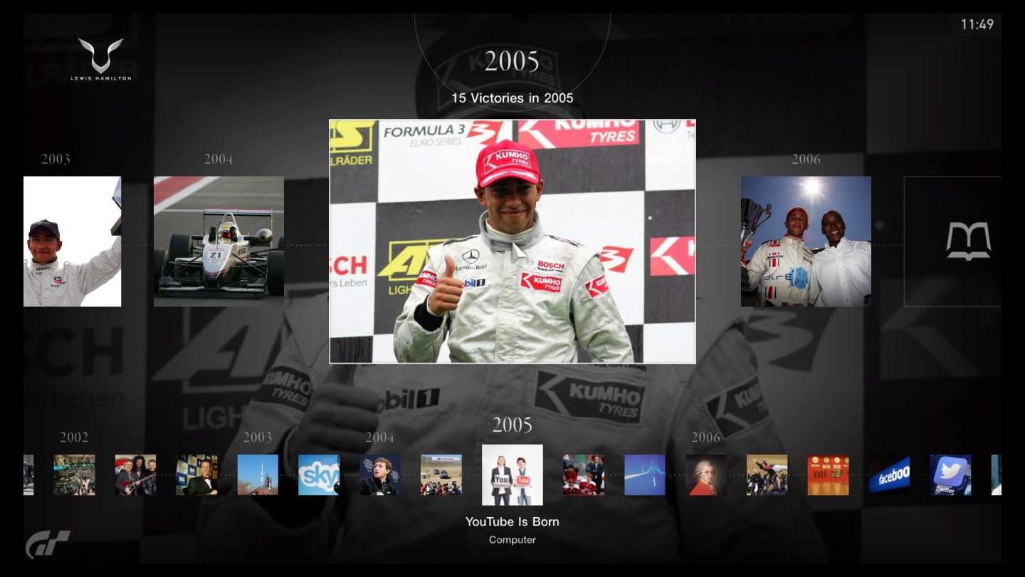The height and width of the screenshot is (577, 1025).
Task: Select the Facebook logo thumbnail on timeline
Action: [x=890, y=474]
